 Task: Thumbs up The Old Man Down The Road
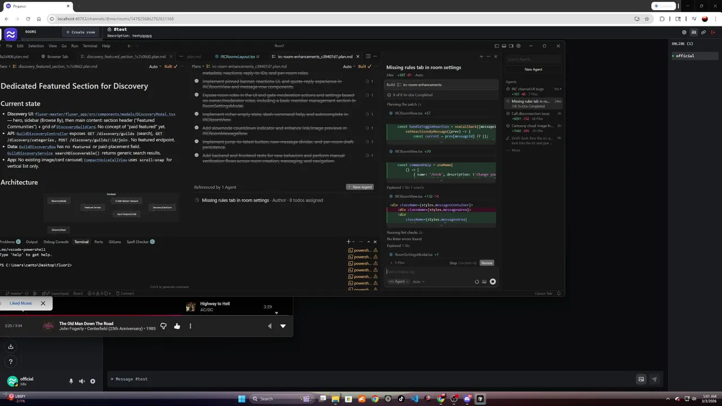click(177, 326)
